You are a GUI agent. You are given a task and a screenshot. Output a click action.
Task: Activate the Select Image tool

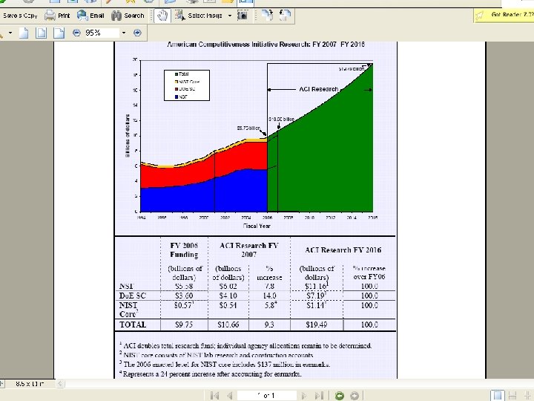click(x=199, y=16)
